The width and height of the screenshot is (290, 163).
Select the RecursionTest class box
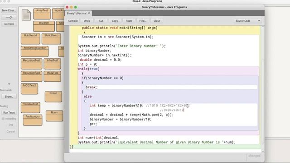pyautogui.click(x=31, y=64)
